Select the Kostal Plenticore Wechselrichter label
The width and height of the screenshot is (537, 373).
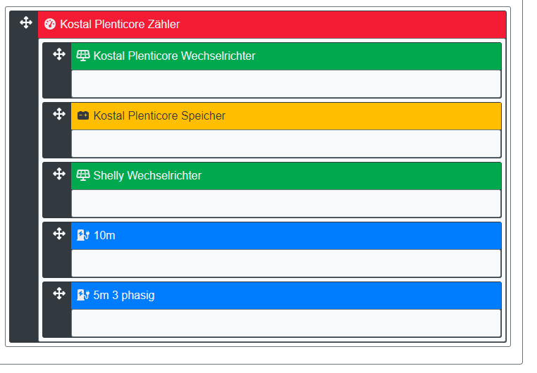(x=174, y=56)
